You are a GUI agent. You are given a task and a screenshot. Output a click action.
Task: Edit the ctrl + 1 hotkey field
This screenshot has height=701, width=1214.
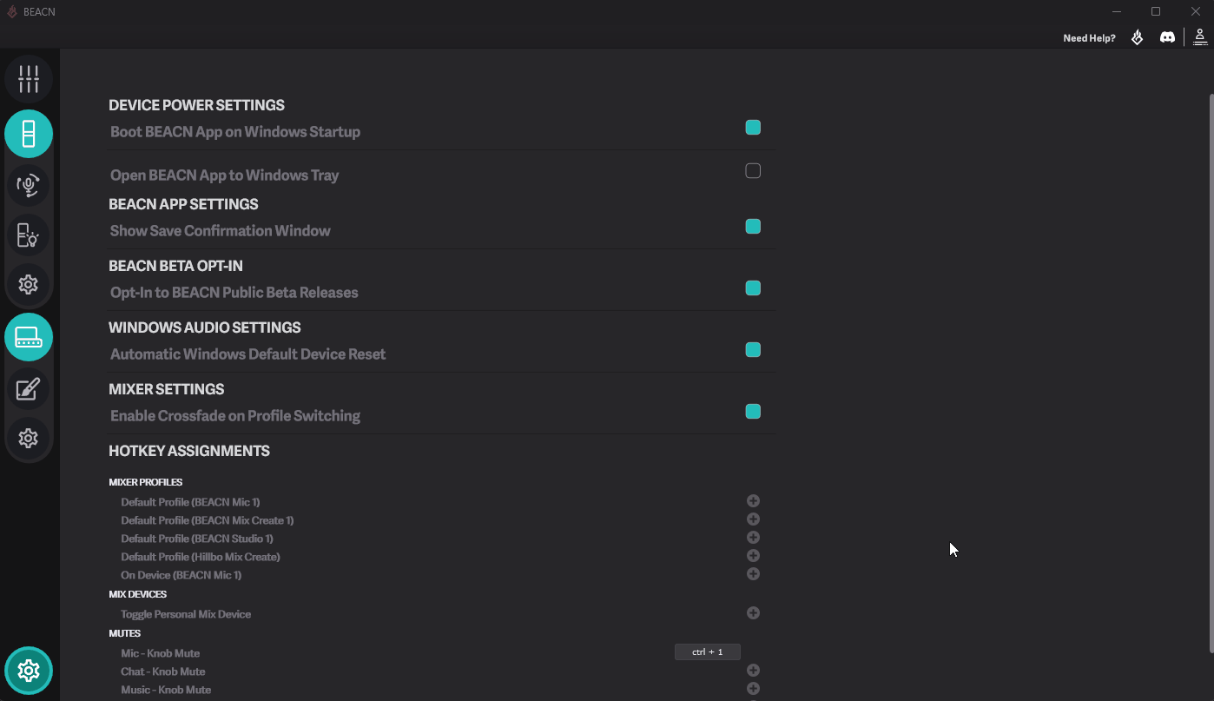coord(707,651)
